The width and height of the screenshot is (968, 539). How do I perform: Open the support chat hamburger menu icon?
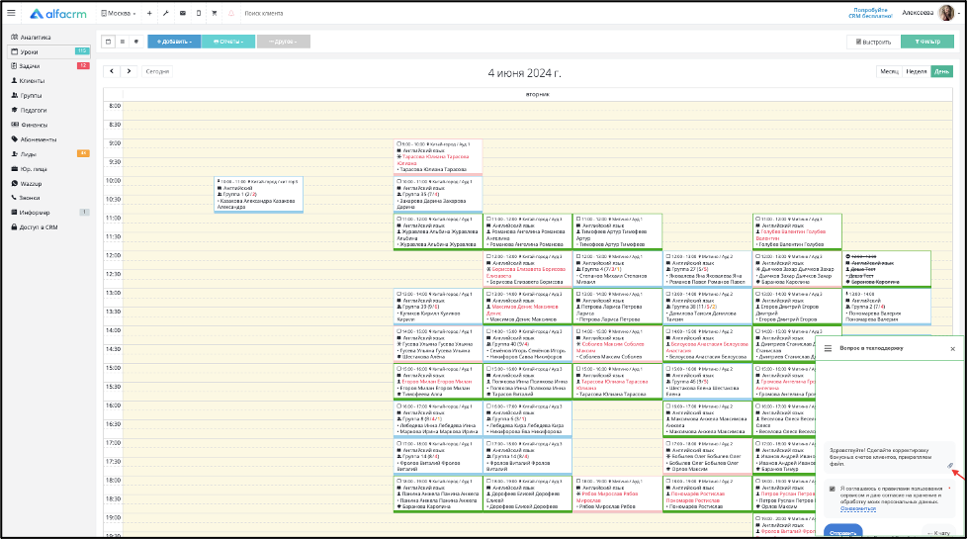click(828, 348)
